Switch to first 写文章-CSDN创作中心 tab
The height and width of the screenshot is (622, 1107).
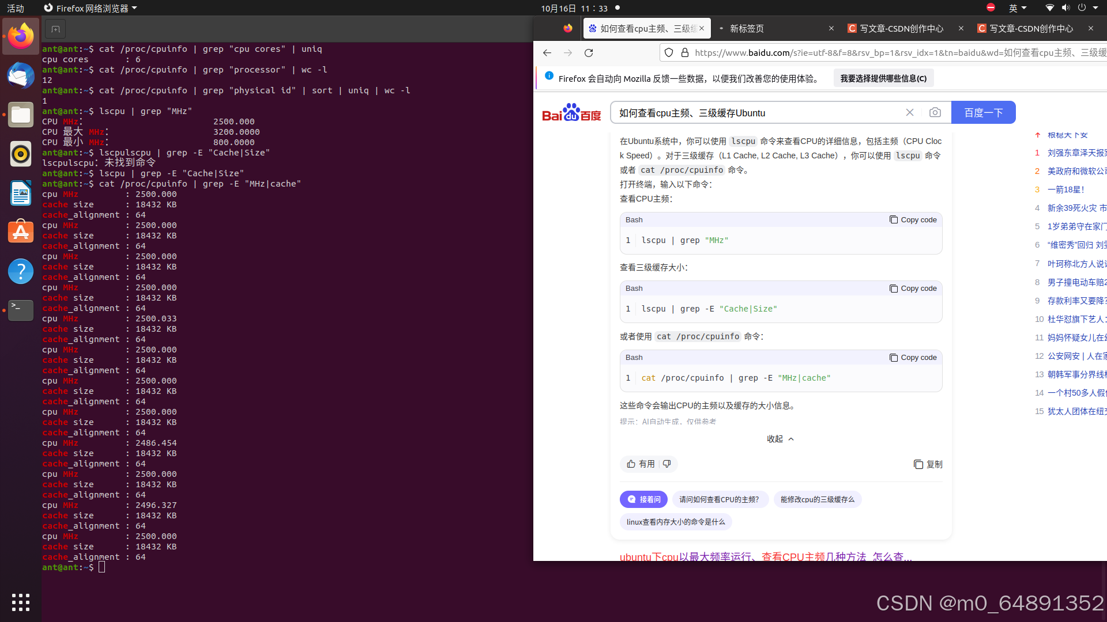click(x=901, y=28)
